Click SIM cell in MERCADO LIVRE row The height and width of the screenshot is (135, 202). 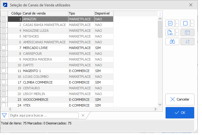pyautogui.click(x=104, y=48)
